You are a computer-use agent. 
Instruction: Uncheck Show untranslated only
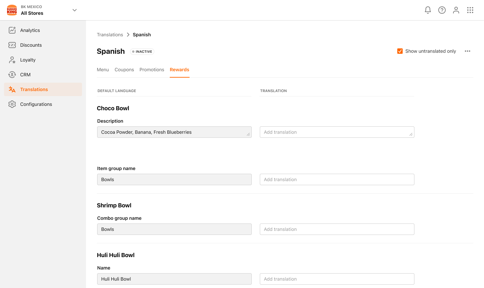point(400,51)
